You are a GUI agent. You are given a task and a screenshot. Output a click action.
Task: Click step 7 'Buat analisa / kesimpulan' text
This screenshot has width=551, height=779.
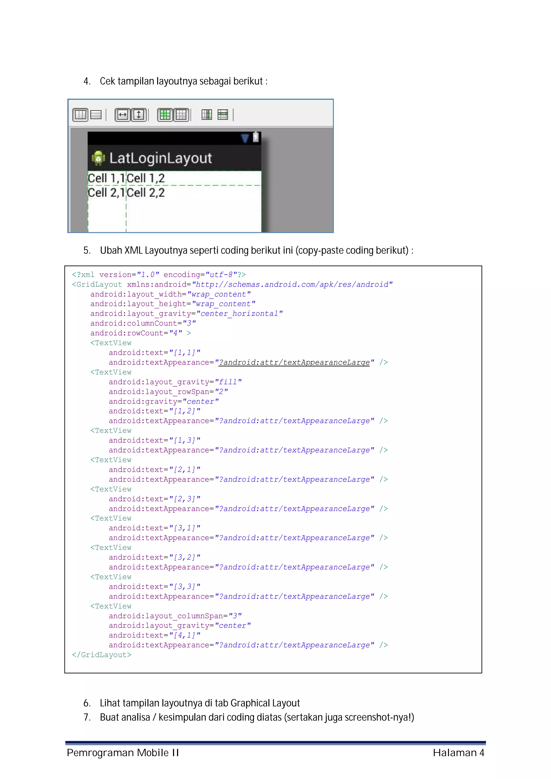click(x=257, y=718)
